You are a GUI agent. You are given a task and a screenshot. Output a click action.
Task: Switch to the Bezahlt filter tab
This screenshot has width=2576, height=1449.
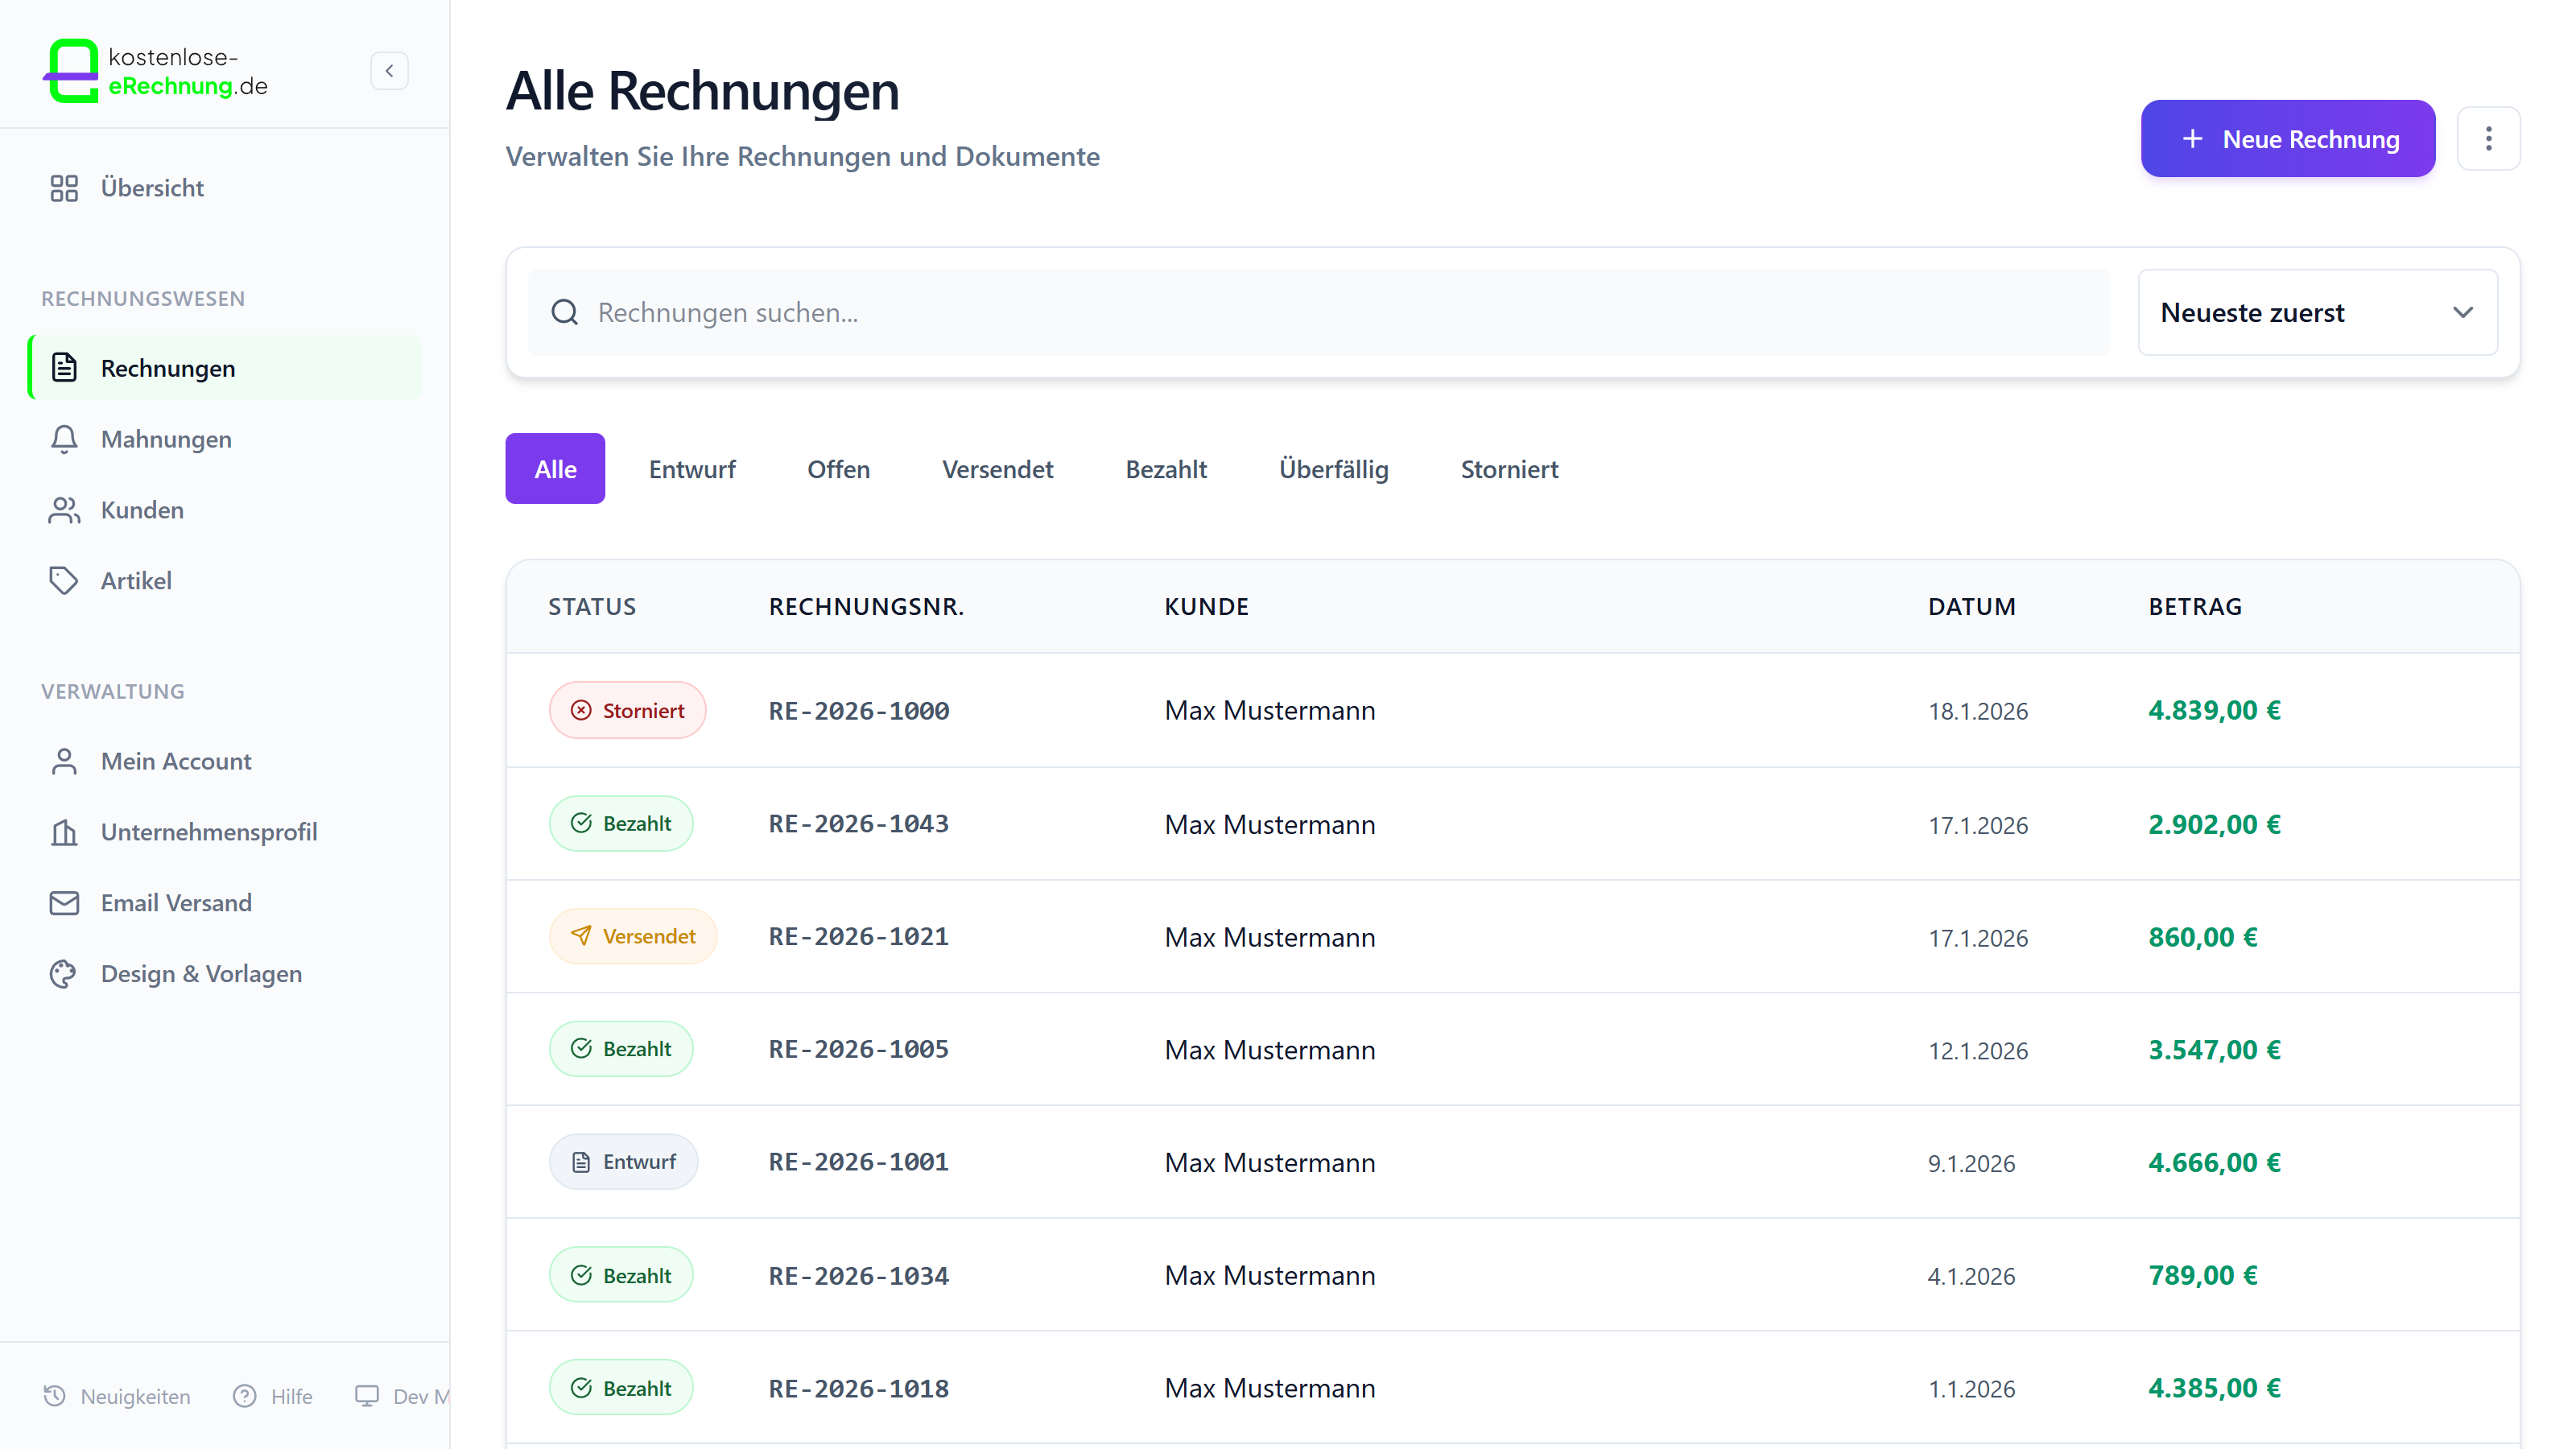1166,469
